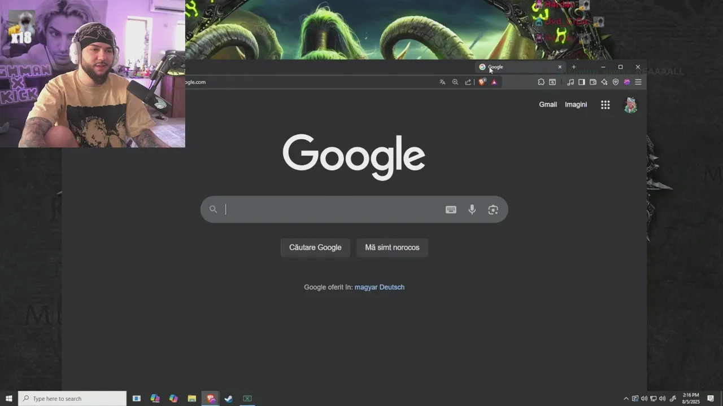Open the Windows notification center icon
723x406 pixels.
click(711, 399)
